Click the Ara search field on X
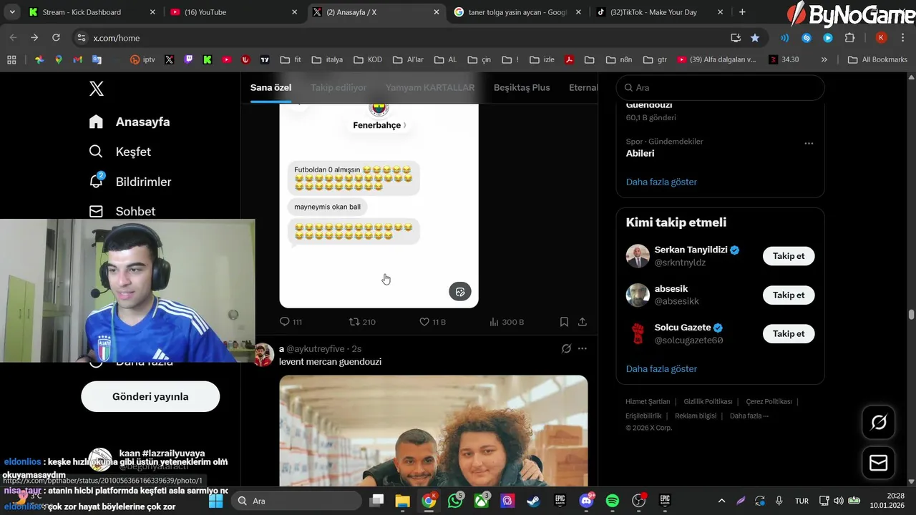The image size is (916, 515). [x=720, y=87]
